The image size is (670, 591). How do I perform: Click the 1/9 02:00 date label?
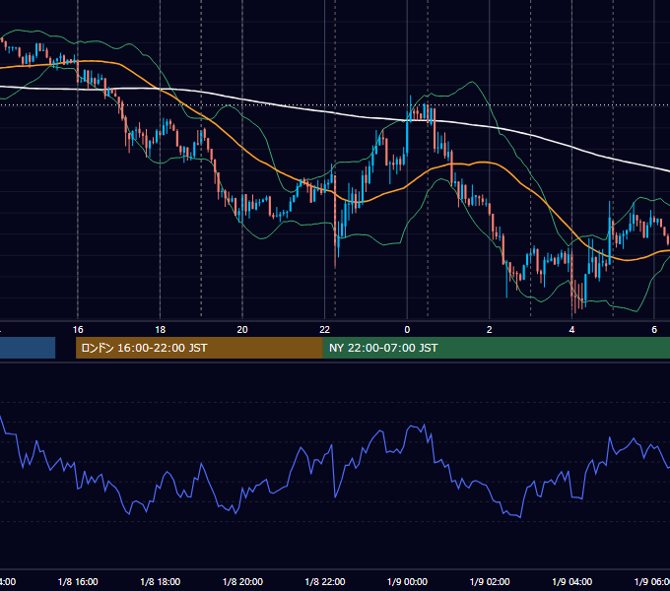490,581
